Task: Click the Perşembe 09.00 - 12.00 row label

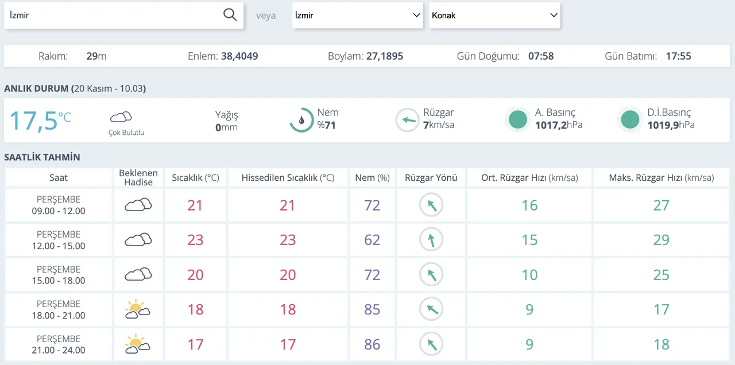Action: pyautogui.click(x=59, y=205)
